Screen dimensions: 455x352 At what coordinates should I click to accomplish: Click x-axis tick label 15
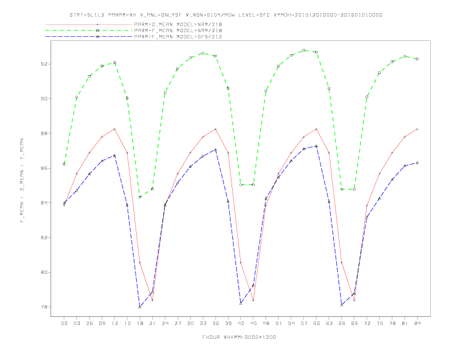click(127, 323)
